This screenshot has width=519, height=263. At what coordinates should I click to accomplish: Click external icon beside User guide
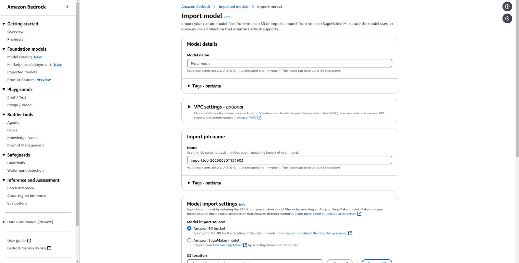tap(29, 241)
